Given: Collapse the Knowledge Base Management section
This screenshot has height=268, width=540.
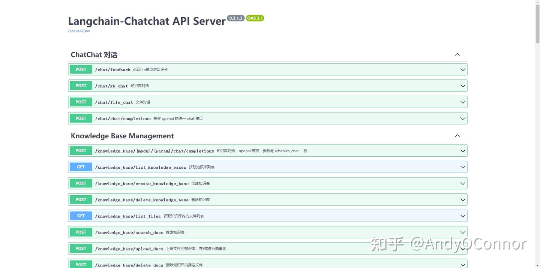Looking at the screenshot, I should tap(457, 136).
